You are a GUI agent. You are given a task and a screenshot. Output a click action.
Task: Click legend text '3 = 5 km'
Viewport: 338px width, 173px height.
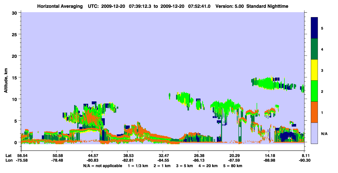(x=185, y=166)
